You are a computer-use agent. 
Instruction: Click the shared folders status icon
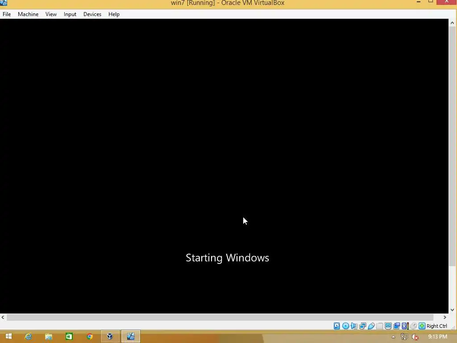(379, 326)
